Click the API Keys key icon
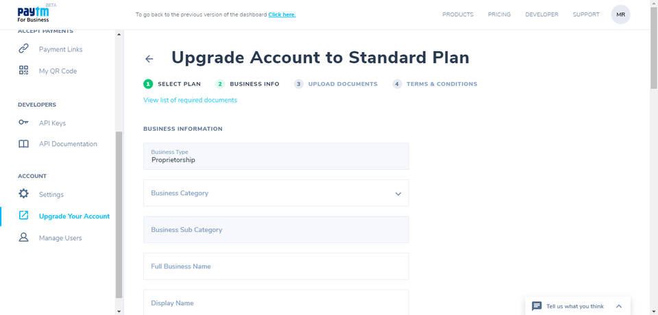658x315 pixels. coord(24,123)
